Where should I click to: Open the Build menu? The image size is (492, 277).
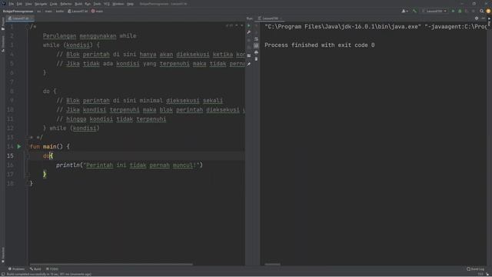point(78,4)
